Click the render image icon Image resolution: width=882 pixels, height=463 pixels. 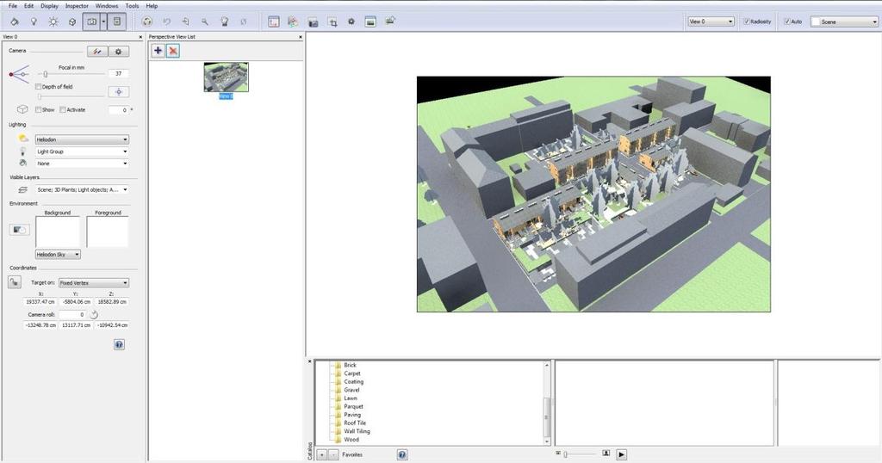(370, 22)
